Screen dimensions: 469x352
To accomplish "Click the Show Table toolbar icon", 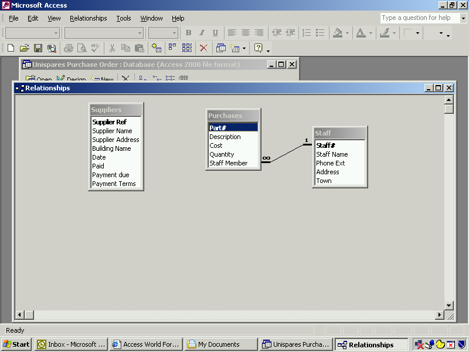I will point(157,48).
